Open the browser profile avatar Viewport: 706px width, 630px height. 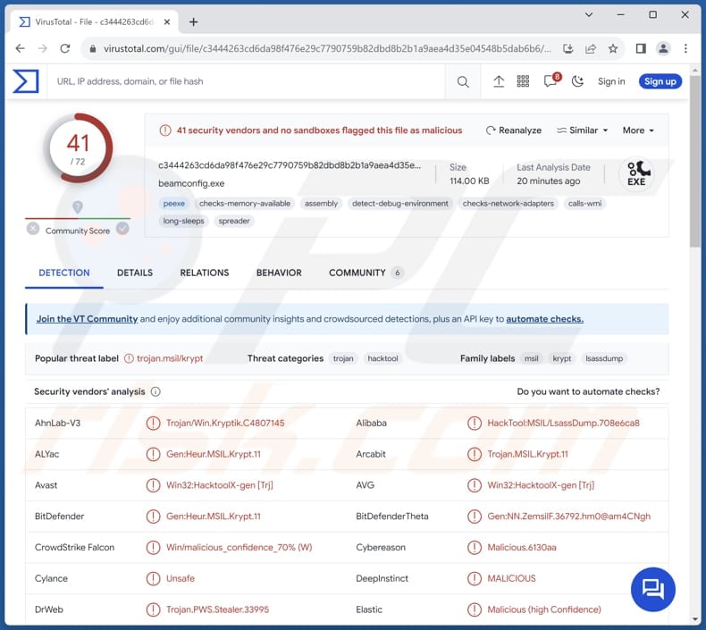tap(663, 48)
